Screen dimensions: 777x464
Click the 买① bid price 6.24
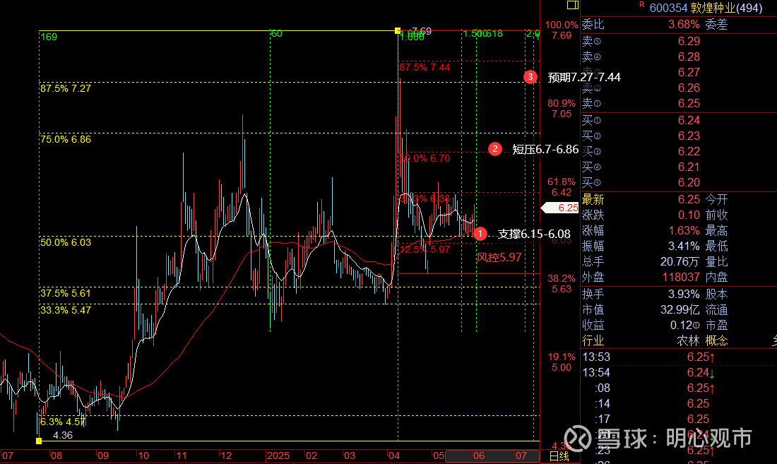click(x=689, y=120)
